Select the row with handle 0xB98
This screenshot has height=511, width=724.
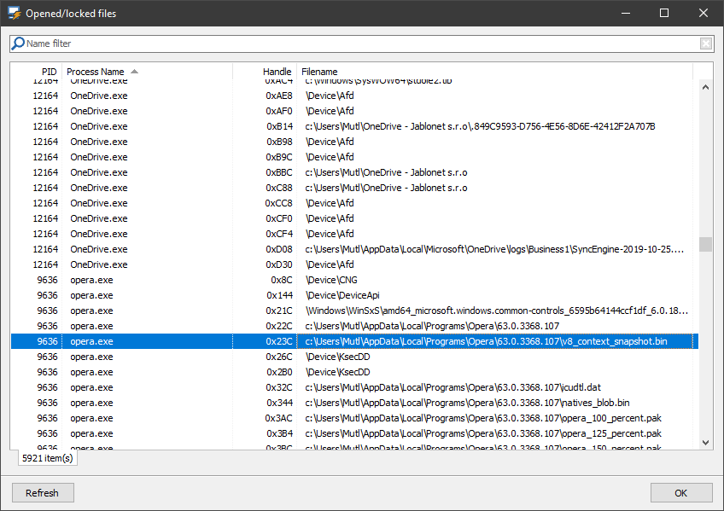coord(354,142)
